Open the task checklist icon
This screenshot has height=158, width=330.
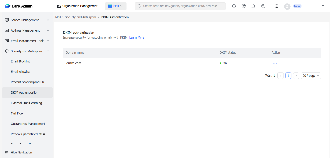(244, 6)
